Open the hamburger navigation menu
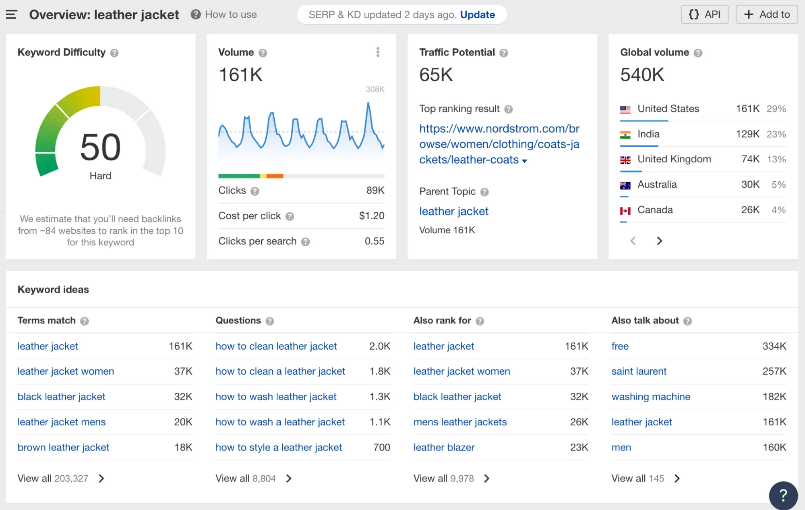The height and width of the screenshot is (510, 805). 10,14
